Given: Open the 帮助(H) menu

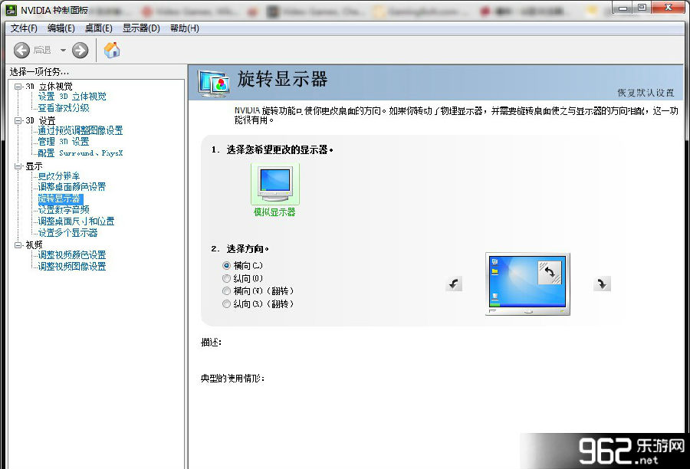Looking at the screenshot, I should 185,28.
